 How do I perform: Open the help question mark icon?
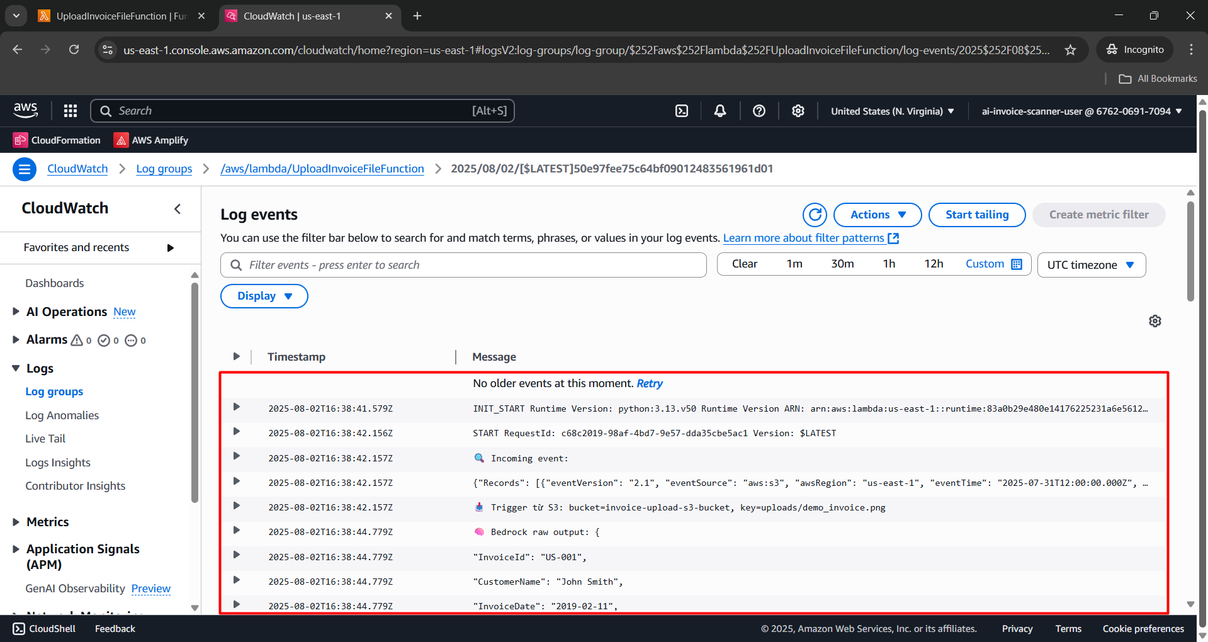[x=759, y=110]
